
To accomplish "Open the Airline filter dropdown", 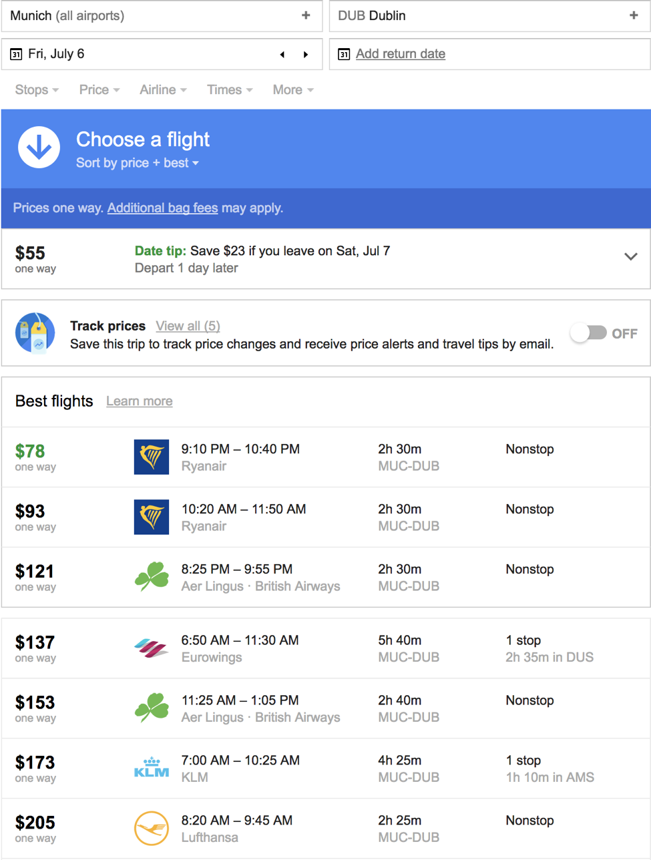I will [163, 89].
